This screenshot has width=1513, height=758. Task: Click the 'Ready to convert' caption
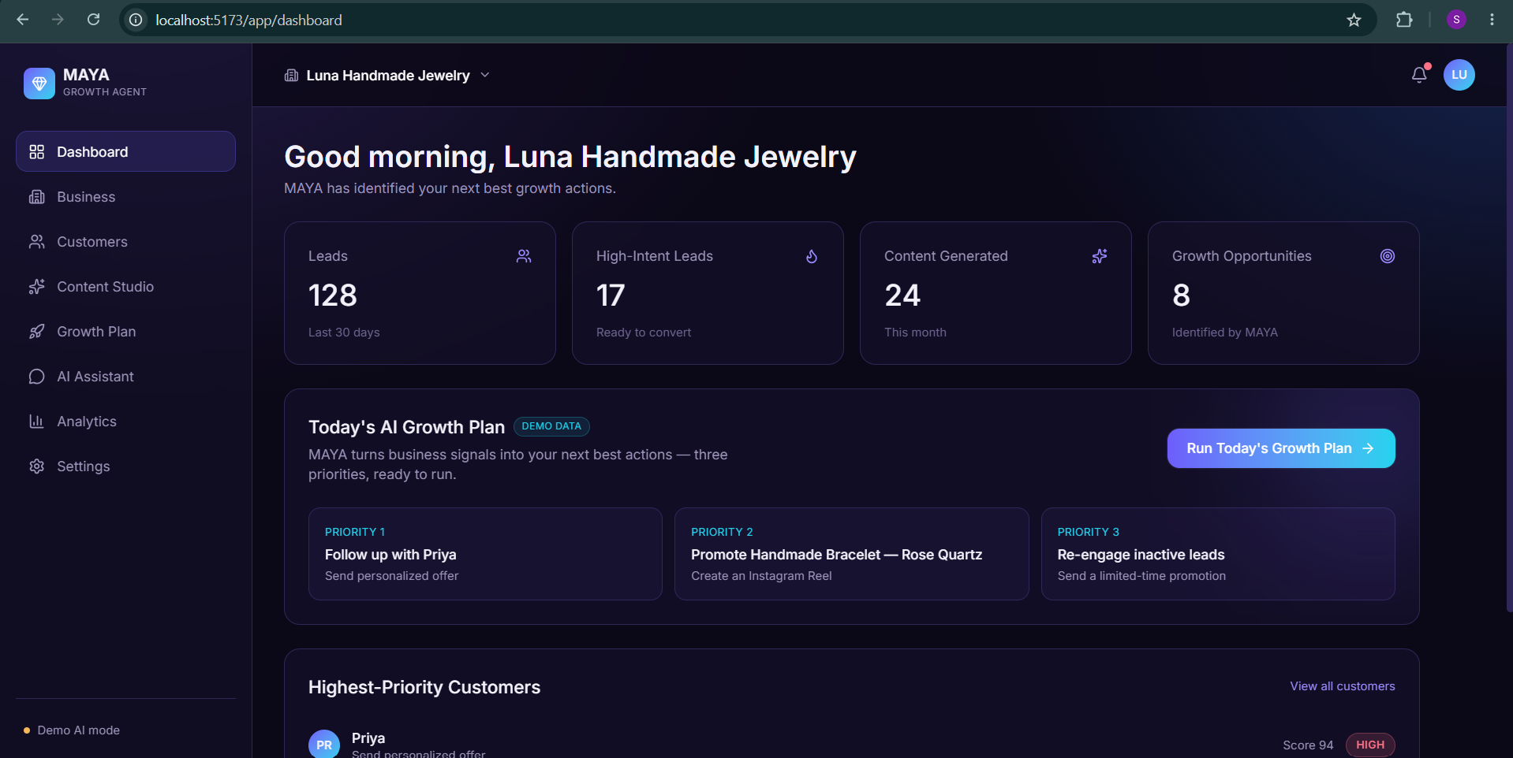644,333
